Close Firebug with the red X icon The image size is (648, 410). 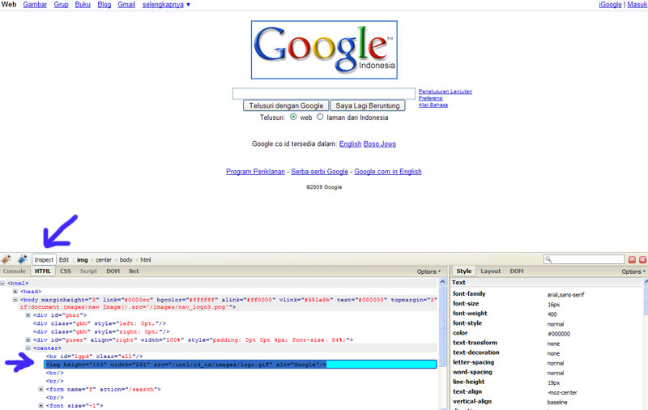coord(642,259)
